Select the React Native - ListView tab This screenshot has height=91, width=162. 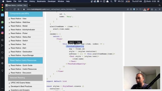pyautogui.click(x=16, y=5)
